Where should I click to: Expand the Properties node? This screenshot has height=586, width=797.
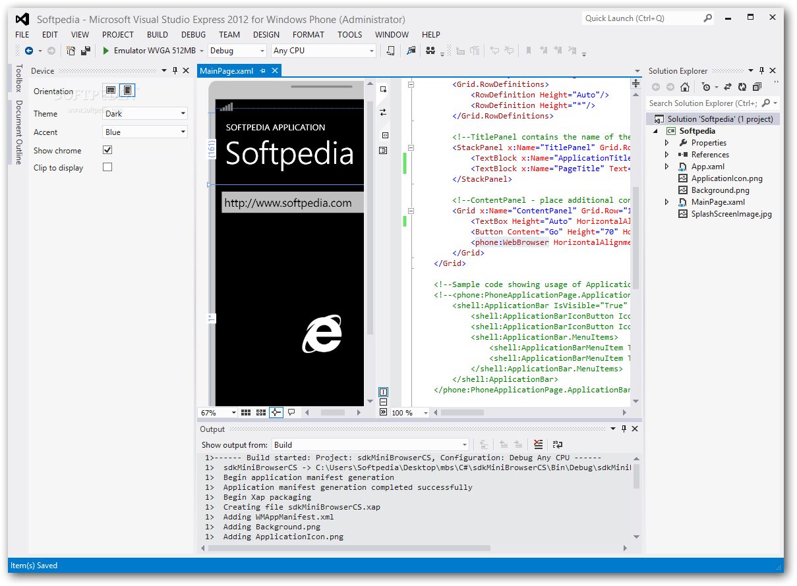[666, 143]
